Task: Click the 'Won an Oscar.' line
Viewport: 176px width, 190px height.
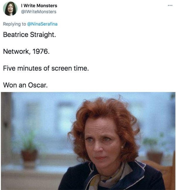Action: click(25, 85)
